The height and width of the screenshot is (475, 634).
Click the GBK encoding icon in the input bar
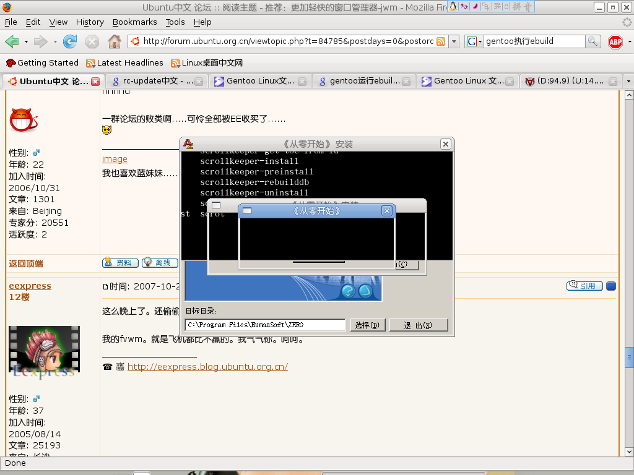tap(487, 6)
